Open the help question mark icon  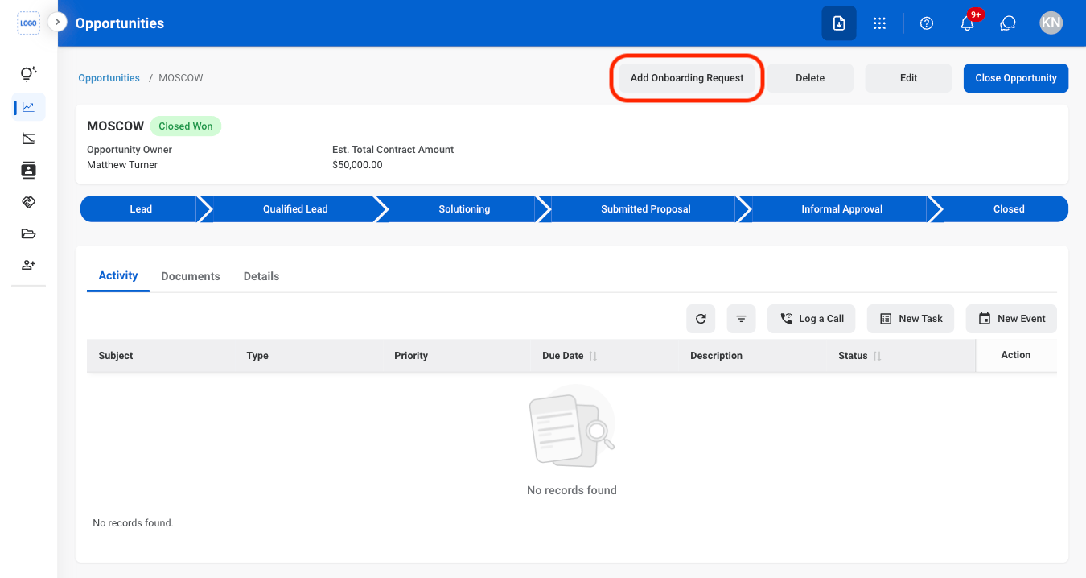[927, 23]
